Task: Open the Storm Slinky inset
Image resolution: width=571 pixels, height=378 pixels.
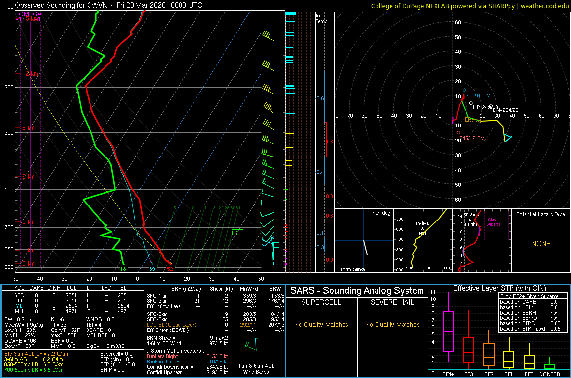Action: tap(364, 241)
